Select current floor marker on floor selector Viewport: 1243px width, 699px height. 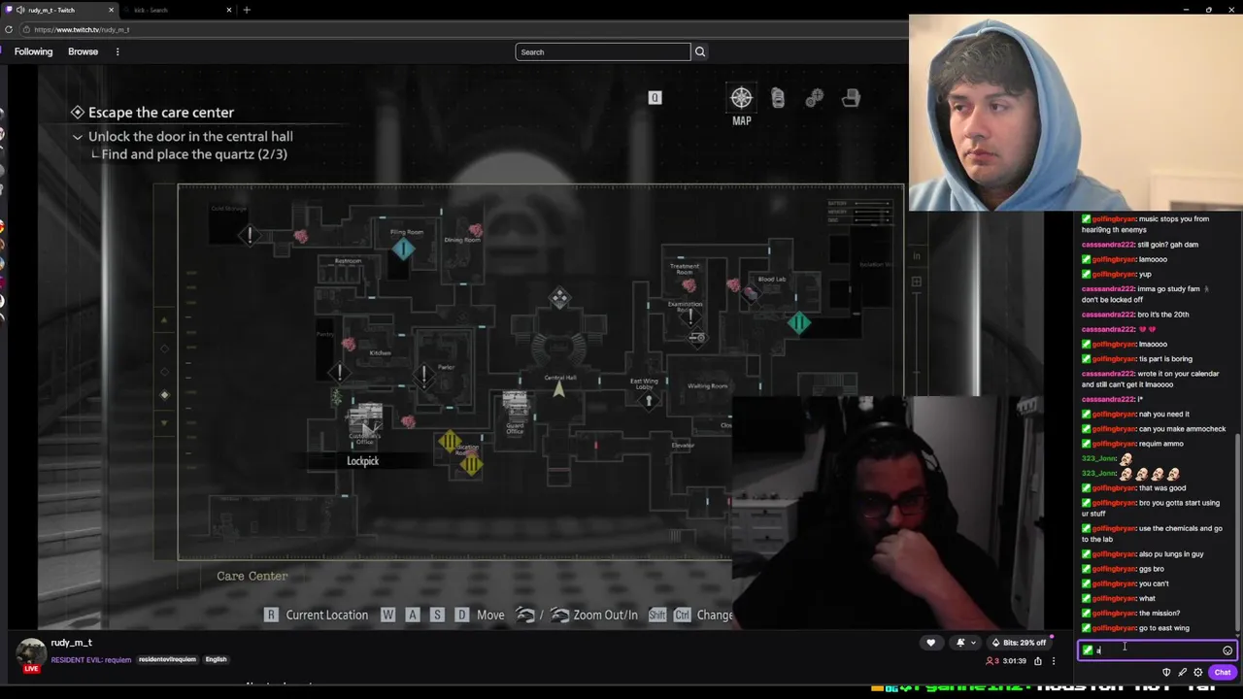[x=164, y=394]
